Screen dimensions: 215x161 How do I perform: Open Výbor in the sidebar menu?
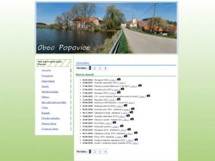(x=45, y=108)
